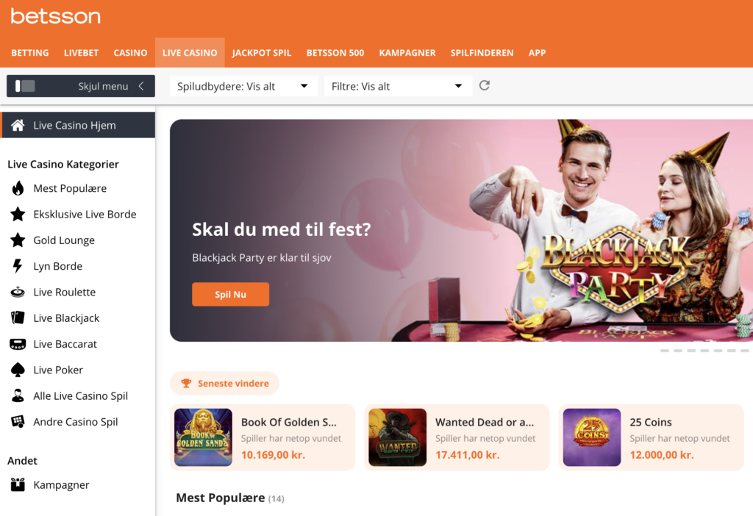The width and height of the screenshot is (753, 516).
Task: Choose the spade icon for Live Poker
Action: coord(18,370)
